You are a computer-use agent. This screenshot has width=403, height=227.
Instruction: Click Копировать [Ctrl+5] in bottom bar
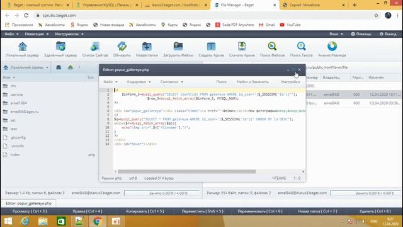pyautogui.click(x=145, y=211)
